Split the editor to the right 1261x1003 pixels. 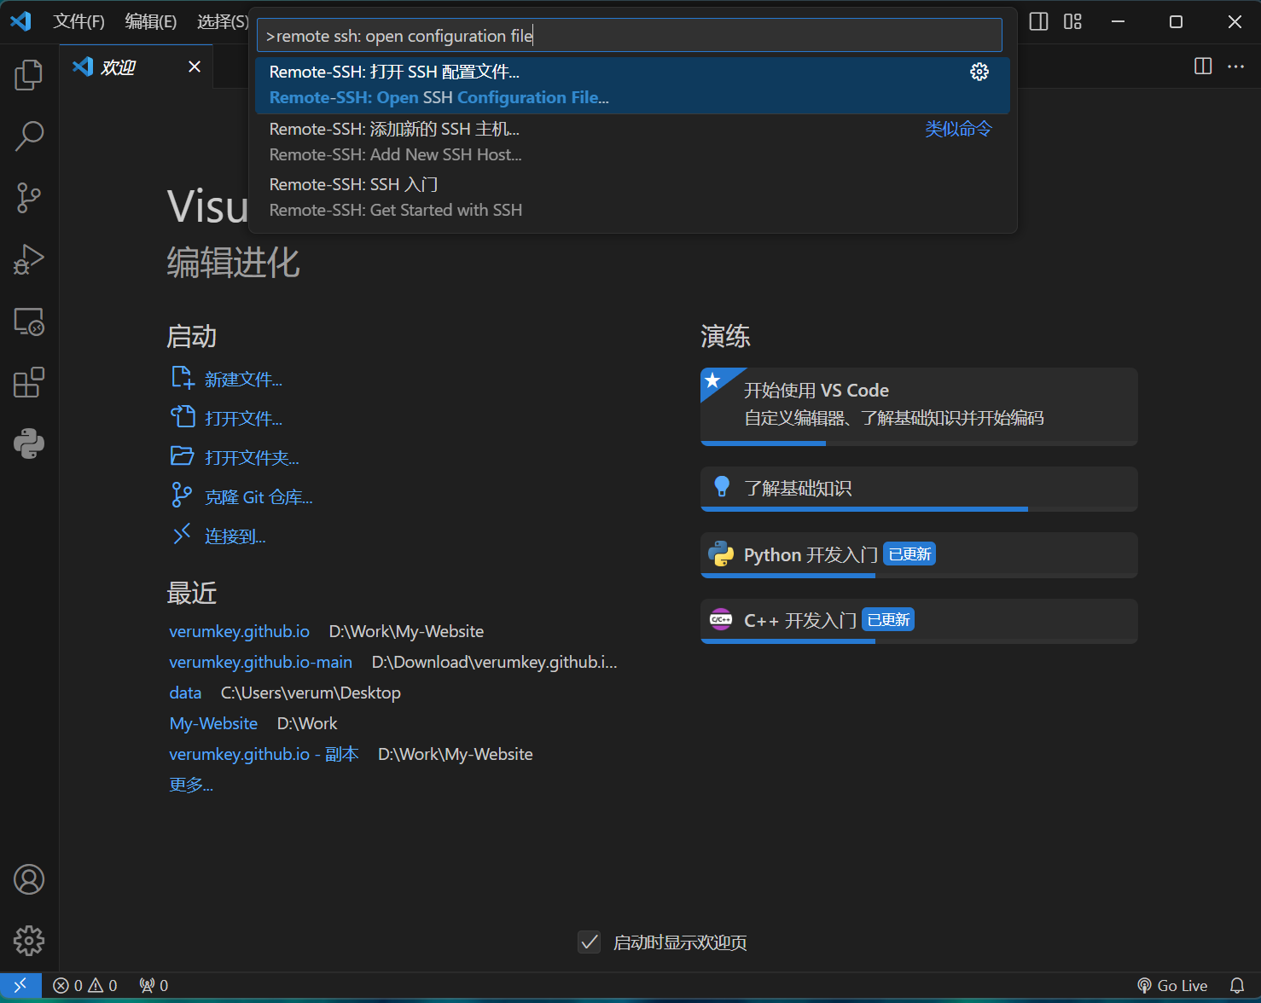point(1203,66)
